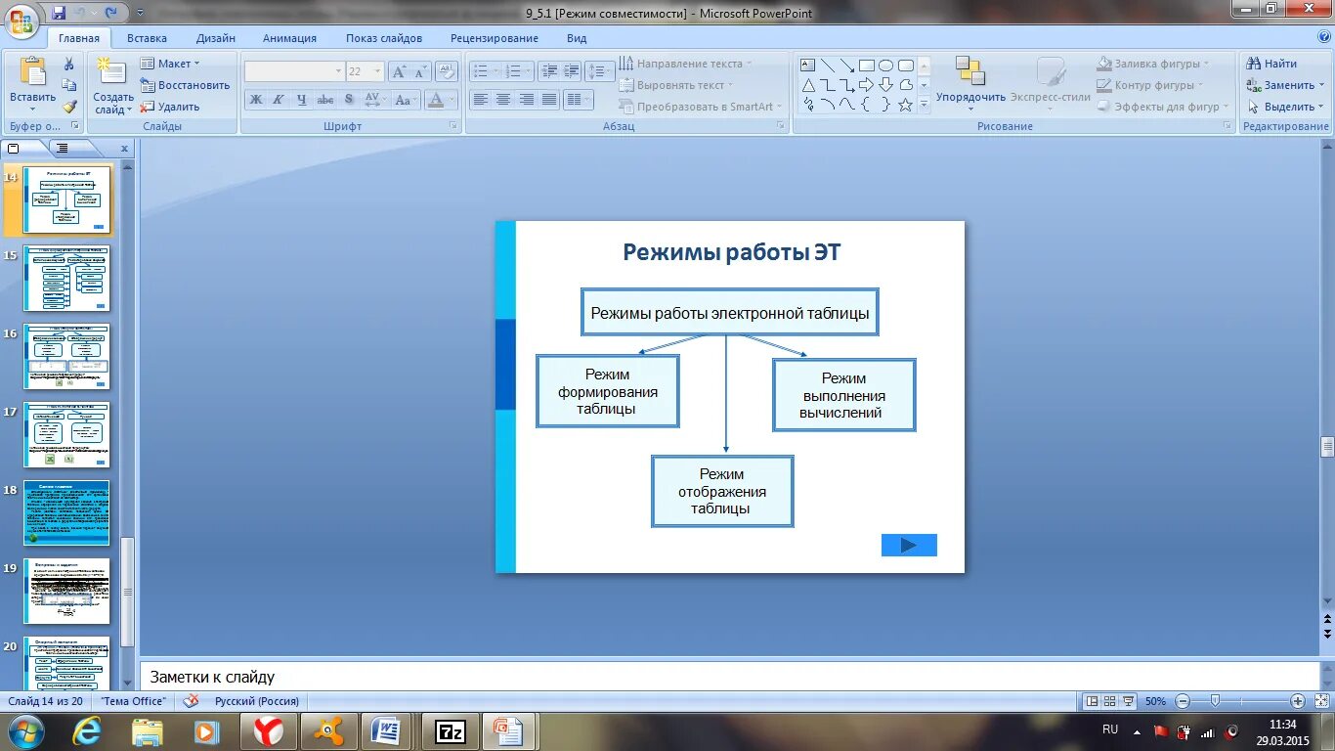Click the Создать слайд button
The image size is (1335, 751).
tap(113, 85)
